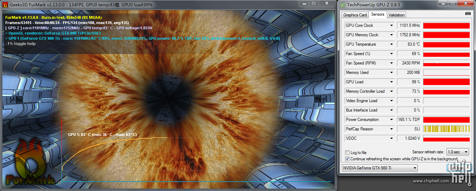Click the GPU-Z Close button
Viewport: 476px width, 191px height.
pyautogui.click(x=459, y=168)
